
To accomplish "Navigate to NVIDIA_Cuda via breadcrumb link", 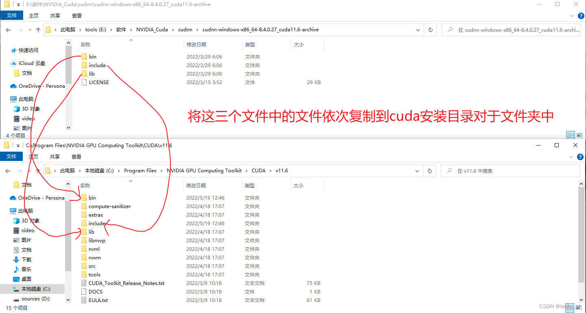I will click(152, 29).
